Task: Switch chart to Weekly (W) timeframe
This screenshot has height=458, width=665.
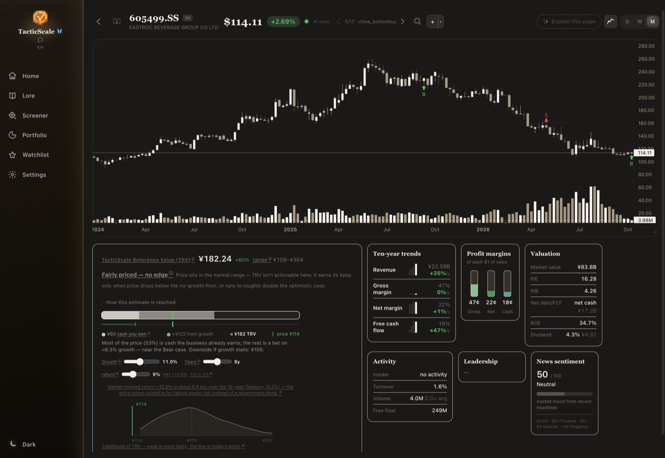Action: [x=640, y=22]
